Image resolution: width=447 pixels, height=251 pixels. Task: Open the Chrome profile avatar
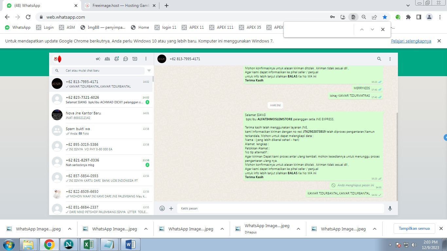(x=429, y=17)
